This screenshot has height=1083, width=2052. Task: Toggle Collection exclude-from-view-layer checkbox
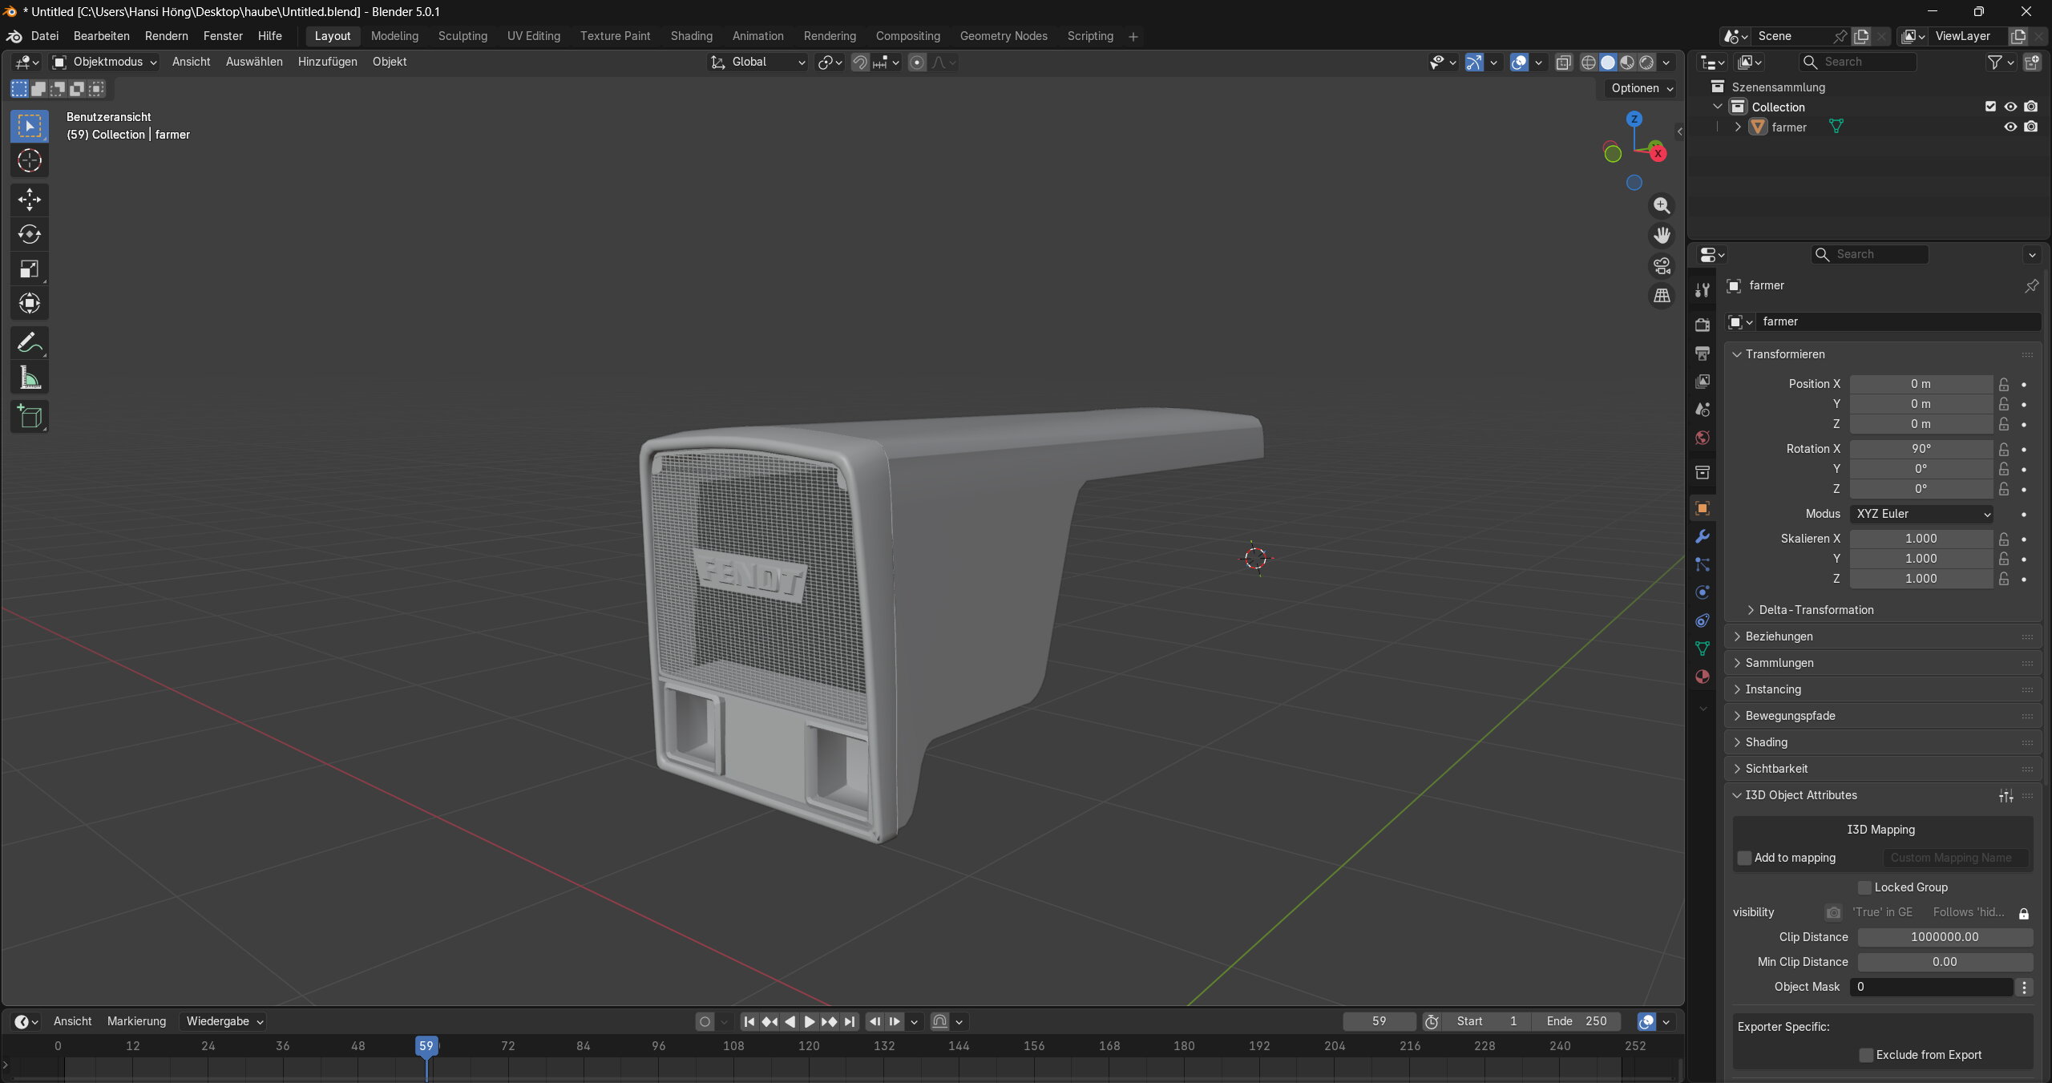click(1990, 107)
